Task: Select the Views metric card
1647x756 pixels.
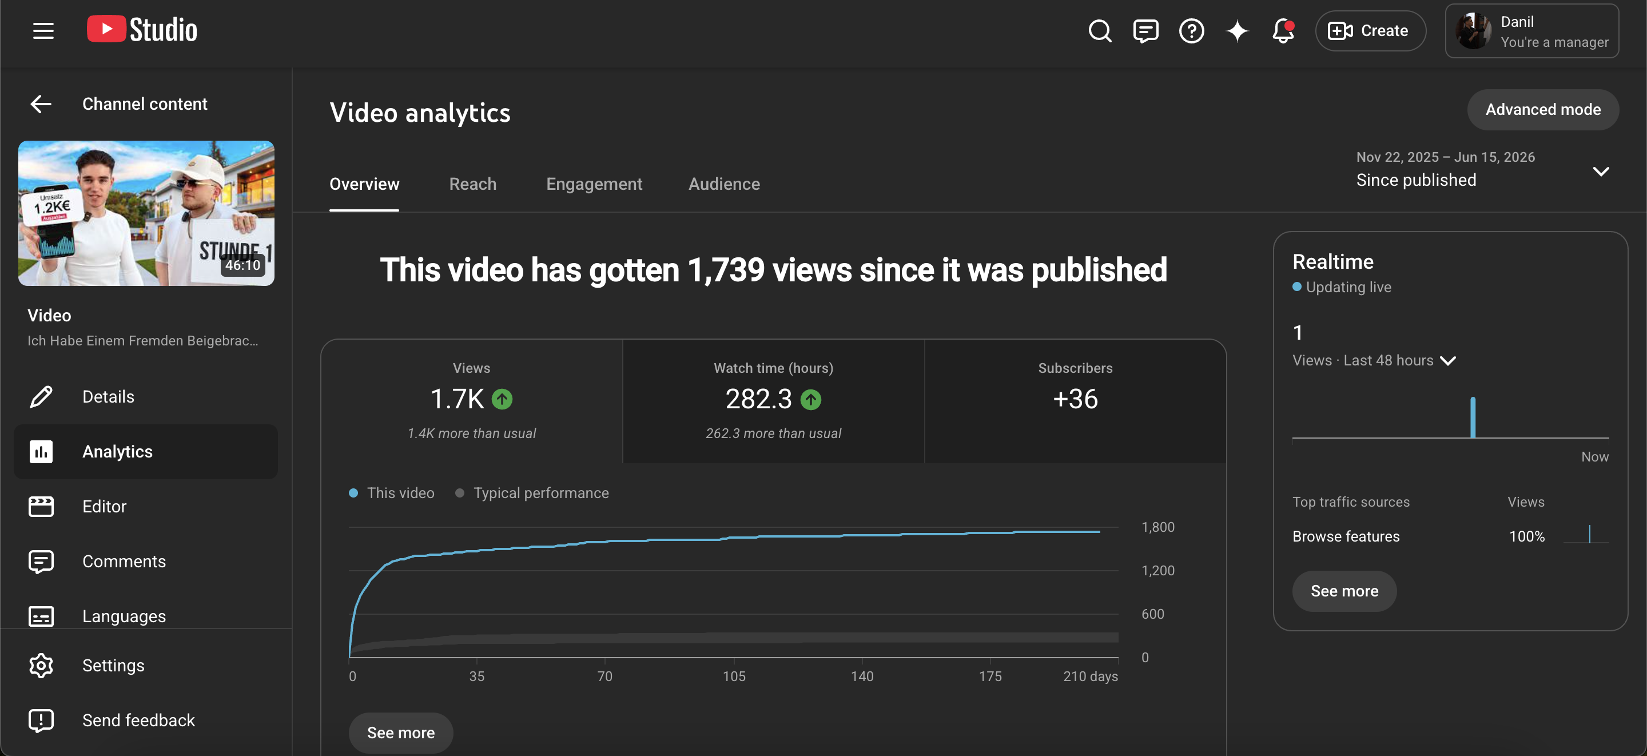Action: [471, 401]
